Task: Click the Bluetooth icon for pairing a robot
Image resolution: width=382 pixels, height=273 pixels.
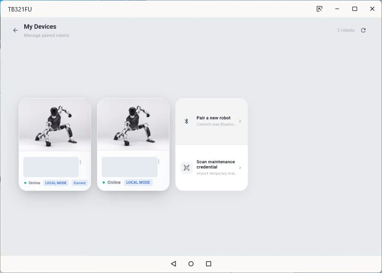Action: (186, 121)
